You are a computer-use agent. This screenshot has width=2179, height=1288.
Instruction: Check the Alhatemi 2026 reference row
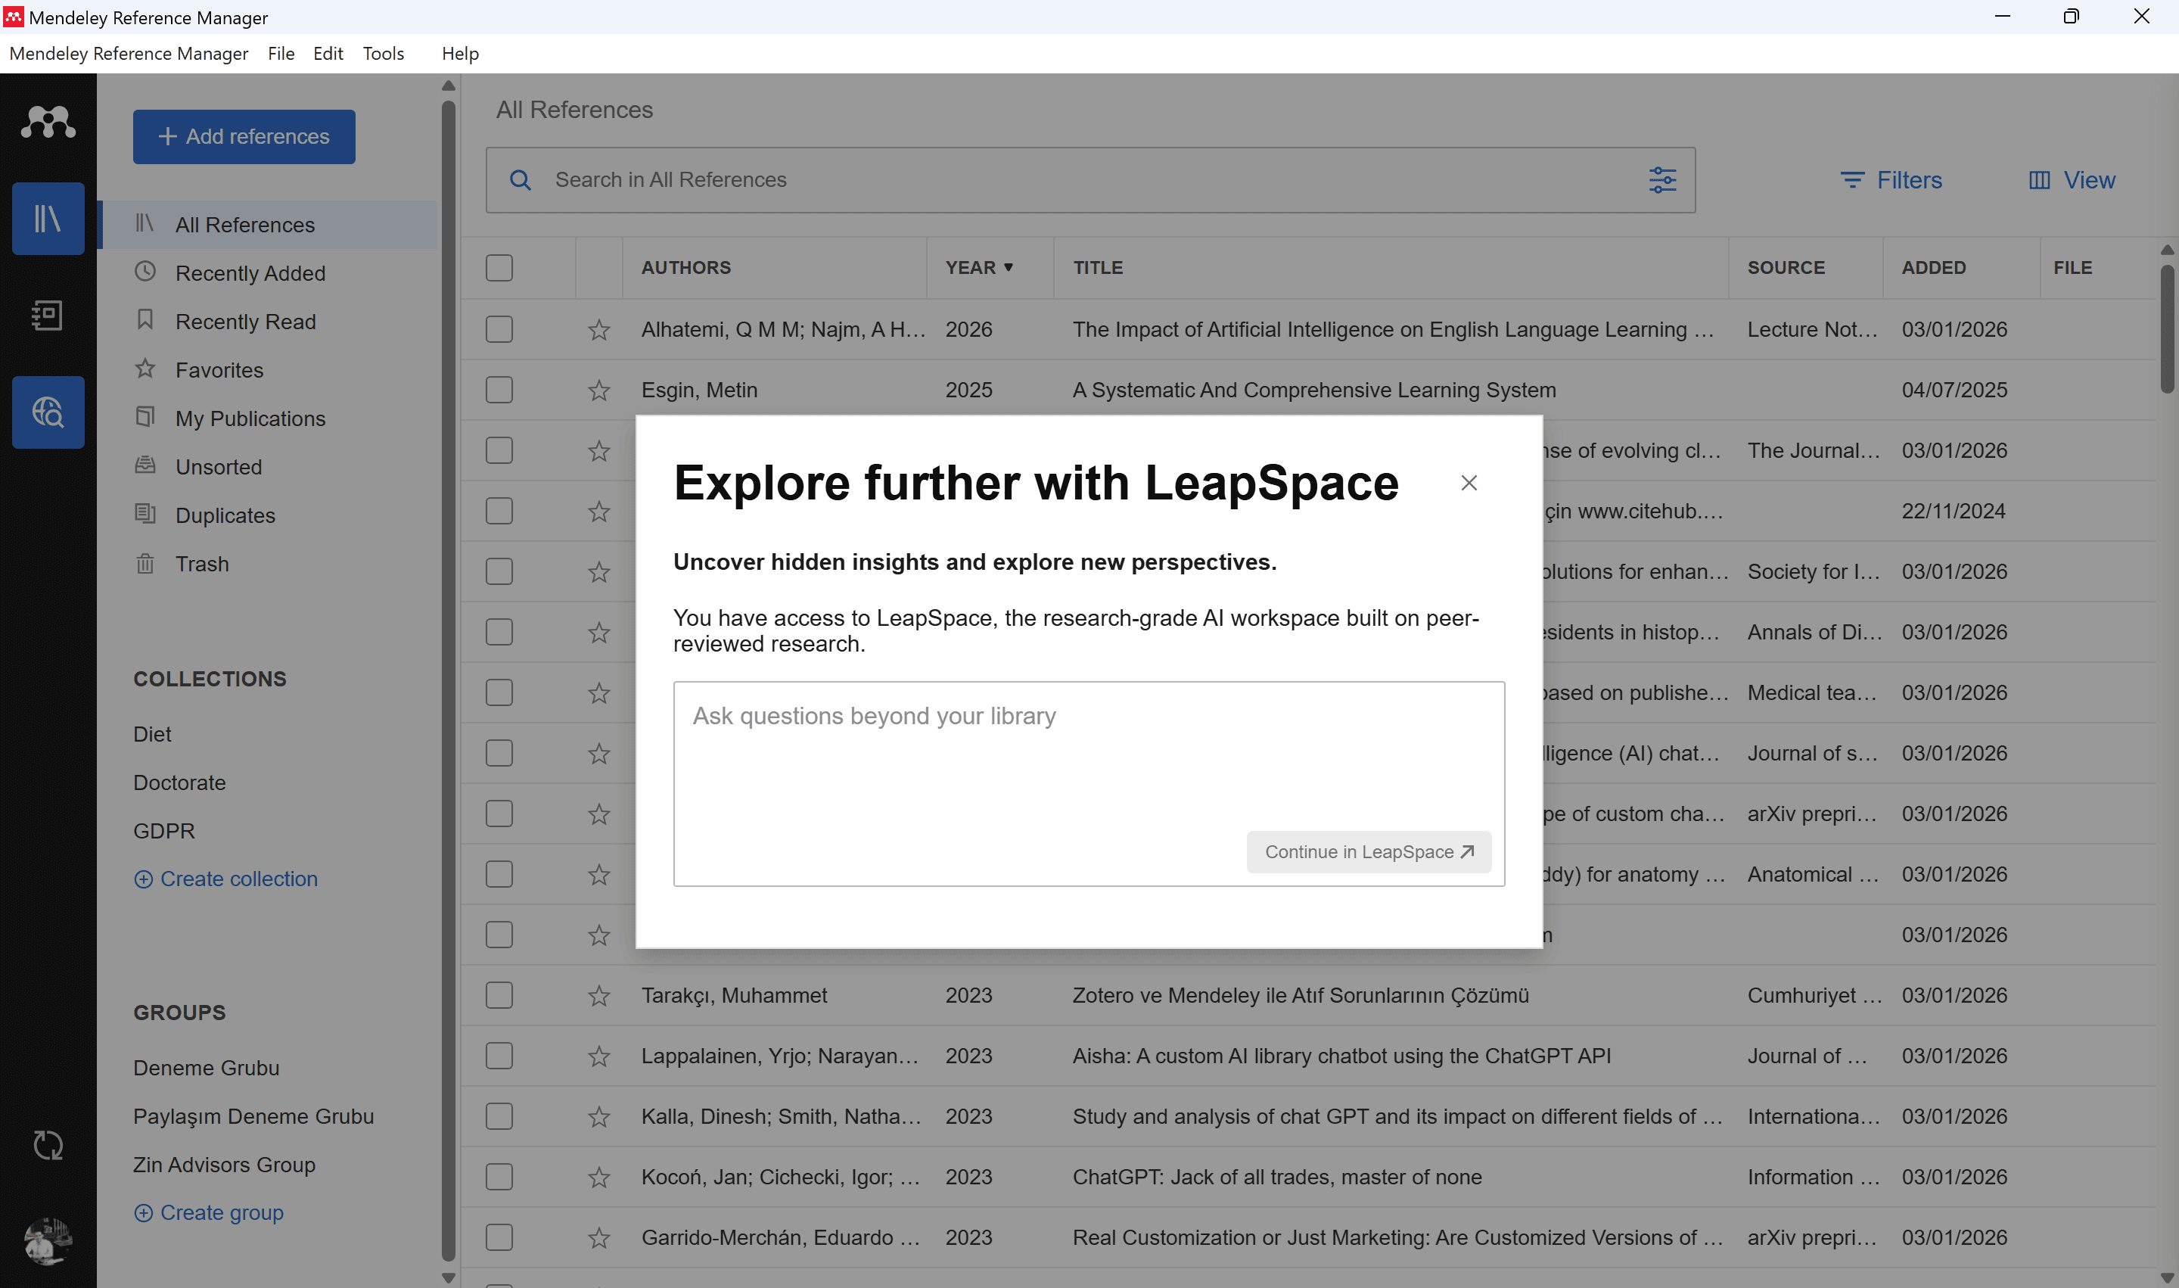(x=499, y=329)
